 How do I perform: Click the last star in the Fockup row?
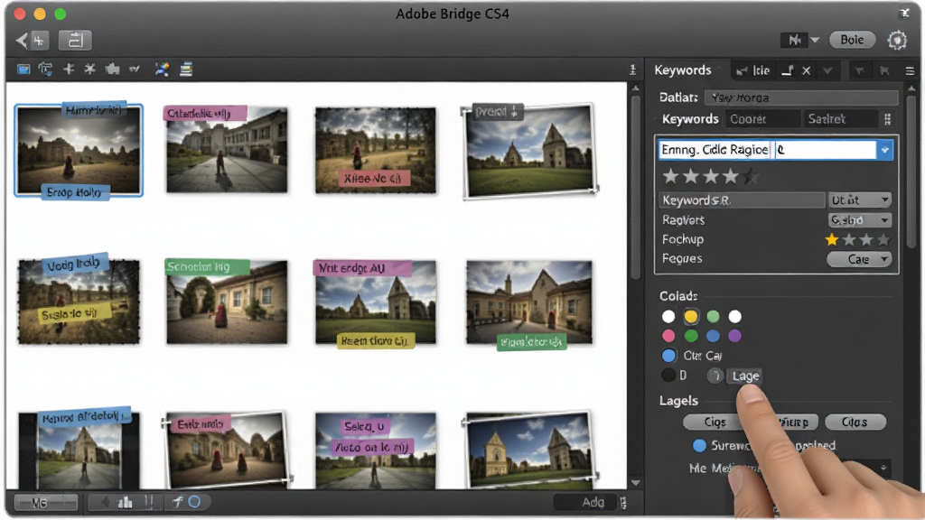[883, 239]
